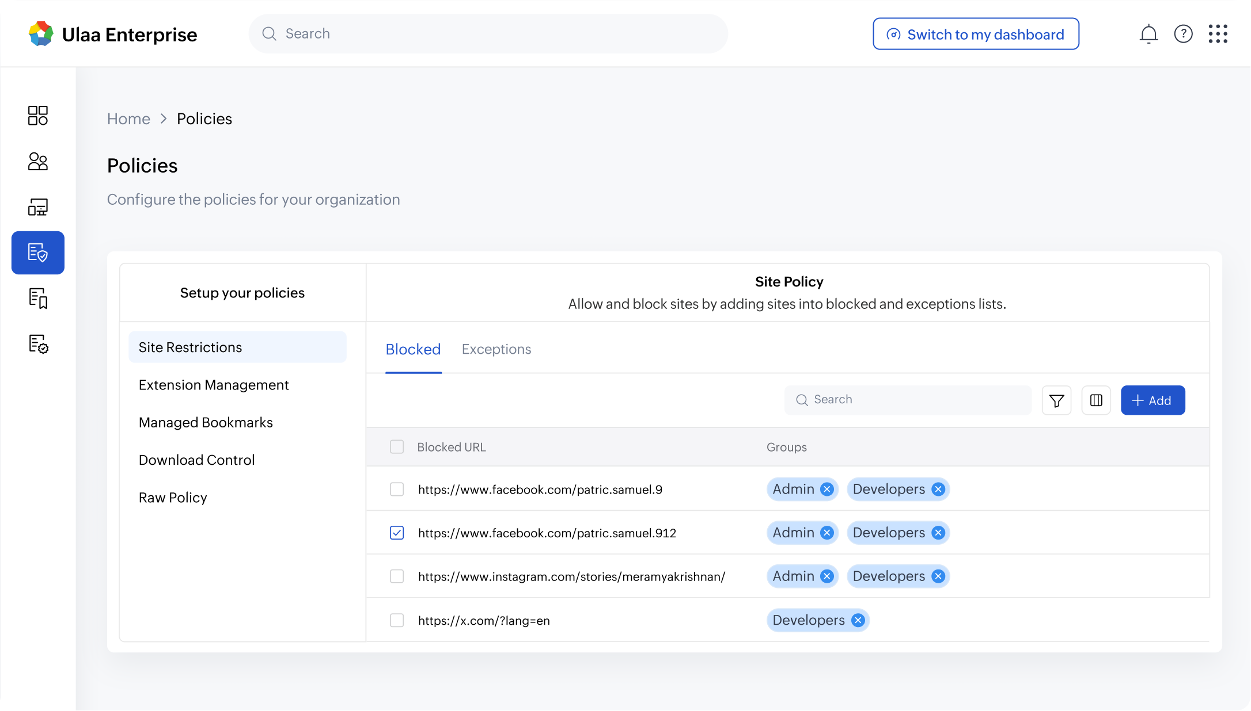Focus the blocked URL Search field
This screenshot has width=1251, height=711.
(908, 400)
